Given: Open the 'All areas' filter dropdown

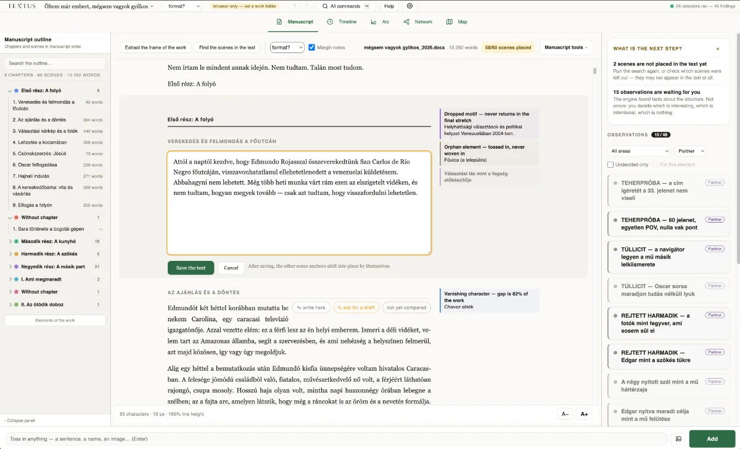Looking at the screenshot, I should coord(639,150).
